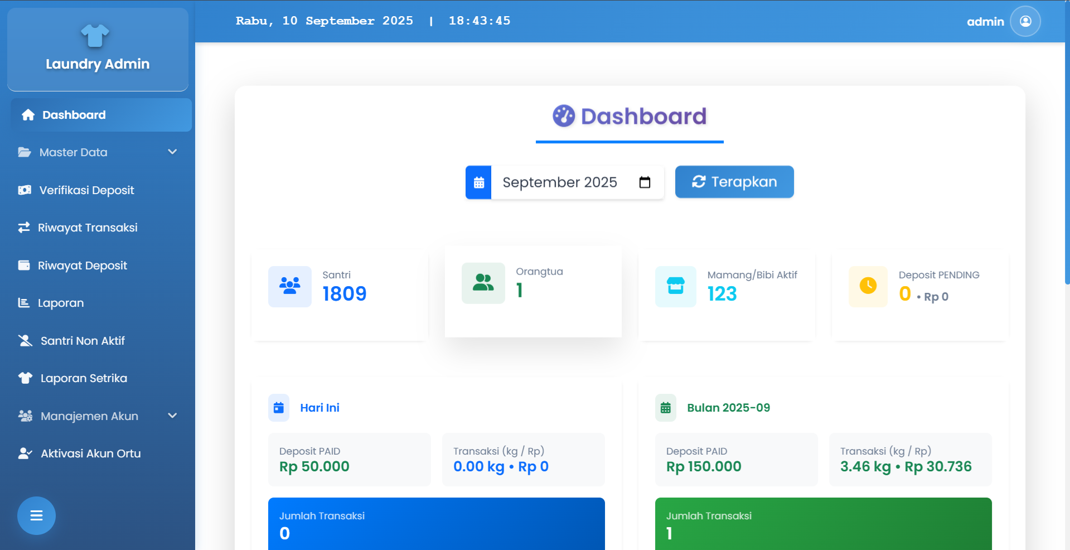
Task: Click the Orangtua green users icon
Action: tap(483, 283)
